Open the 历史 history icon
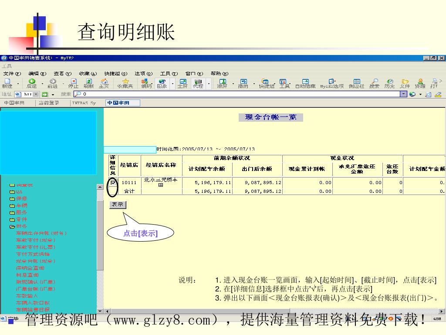446x335 pixels. (390, 83)
